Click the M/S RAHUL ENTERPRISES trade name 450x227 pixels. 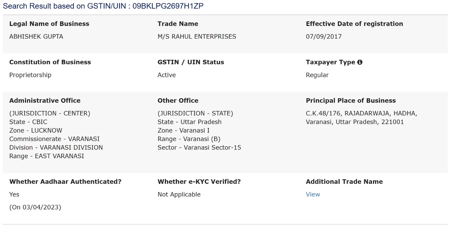click(x=197, y=36)
